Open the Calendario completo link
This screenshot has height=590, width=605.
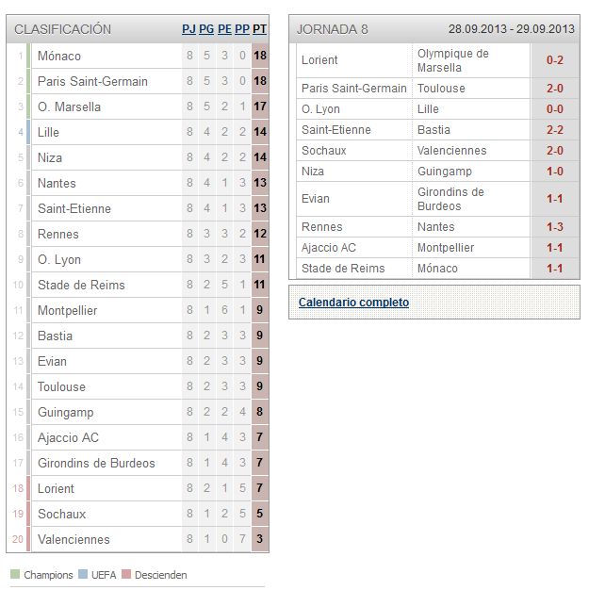[353, 303]
